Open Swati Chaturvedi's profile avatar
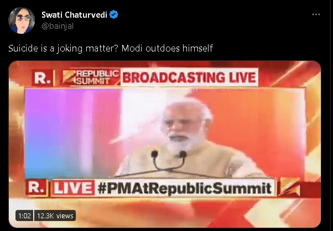Image resolution: width=333 pixels, height=231 pixels. [22, 20]
